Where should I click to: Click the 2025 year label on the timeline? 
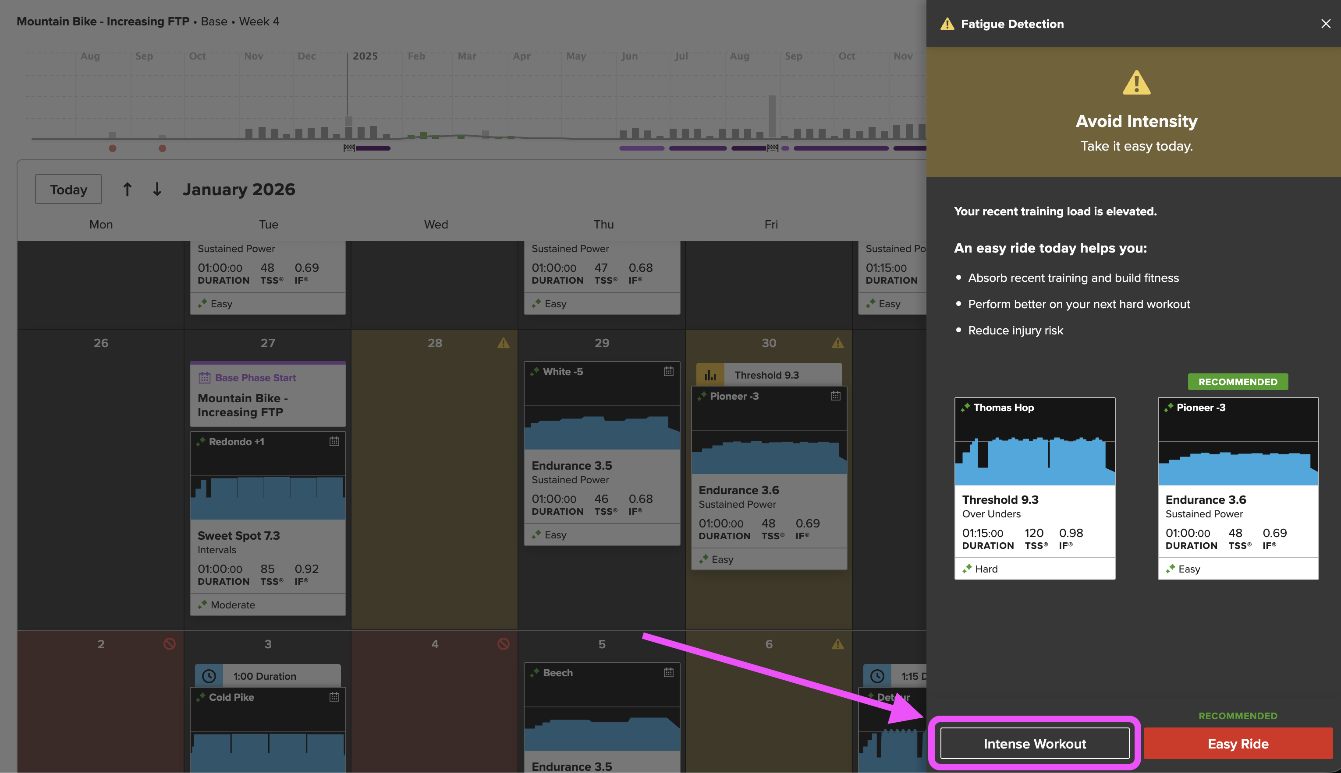click(365, 56)
